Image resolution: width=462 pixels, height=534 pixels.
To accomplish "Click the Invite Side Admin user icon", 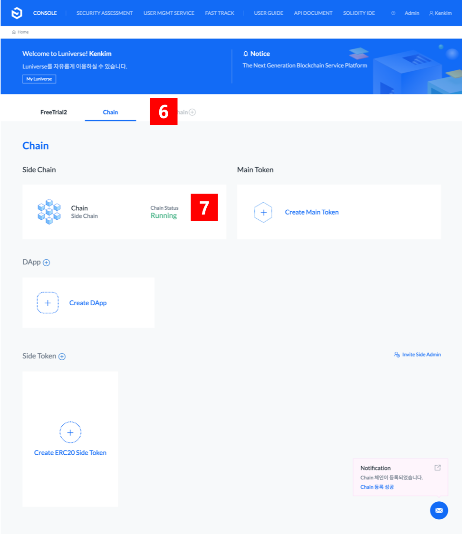I will click(397, 355).
